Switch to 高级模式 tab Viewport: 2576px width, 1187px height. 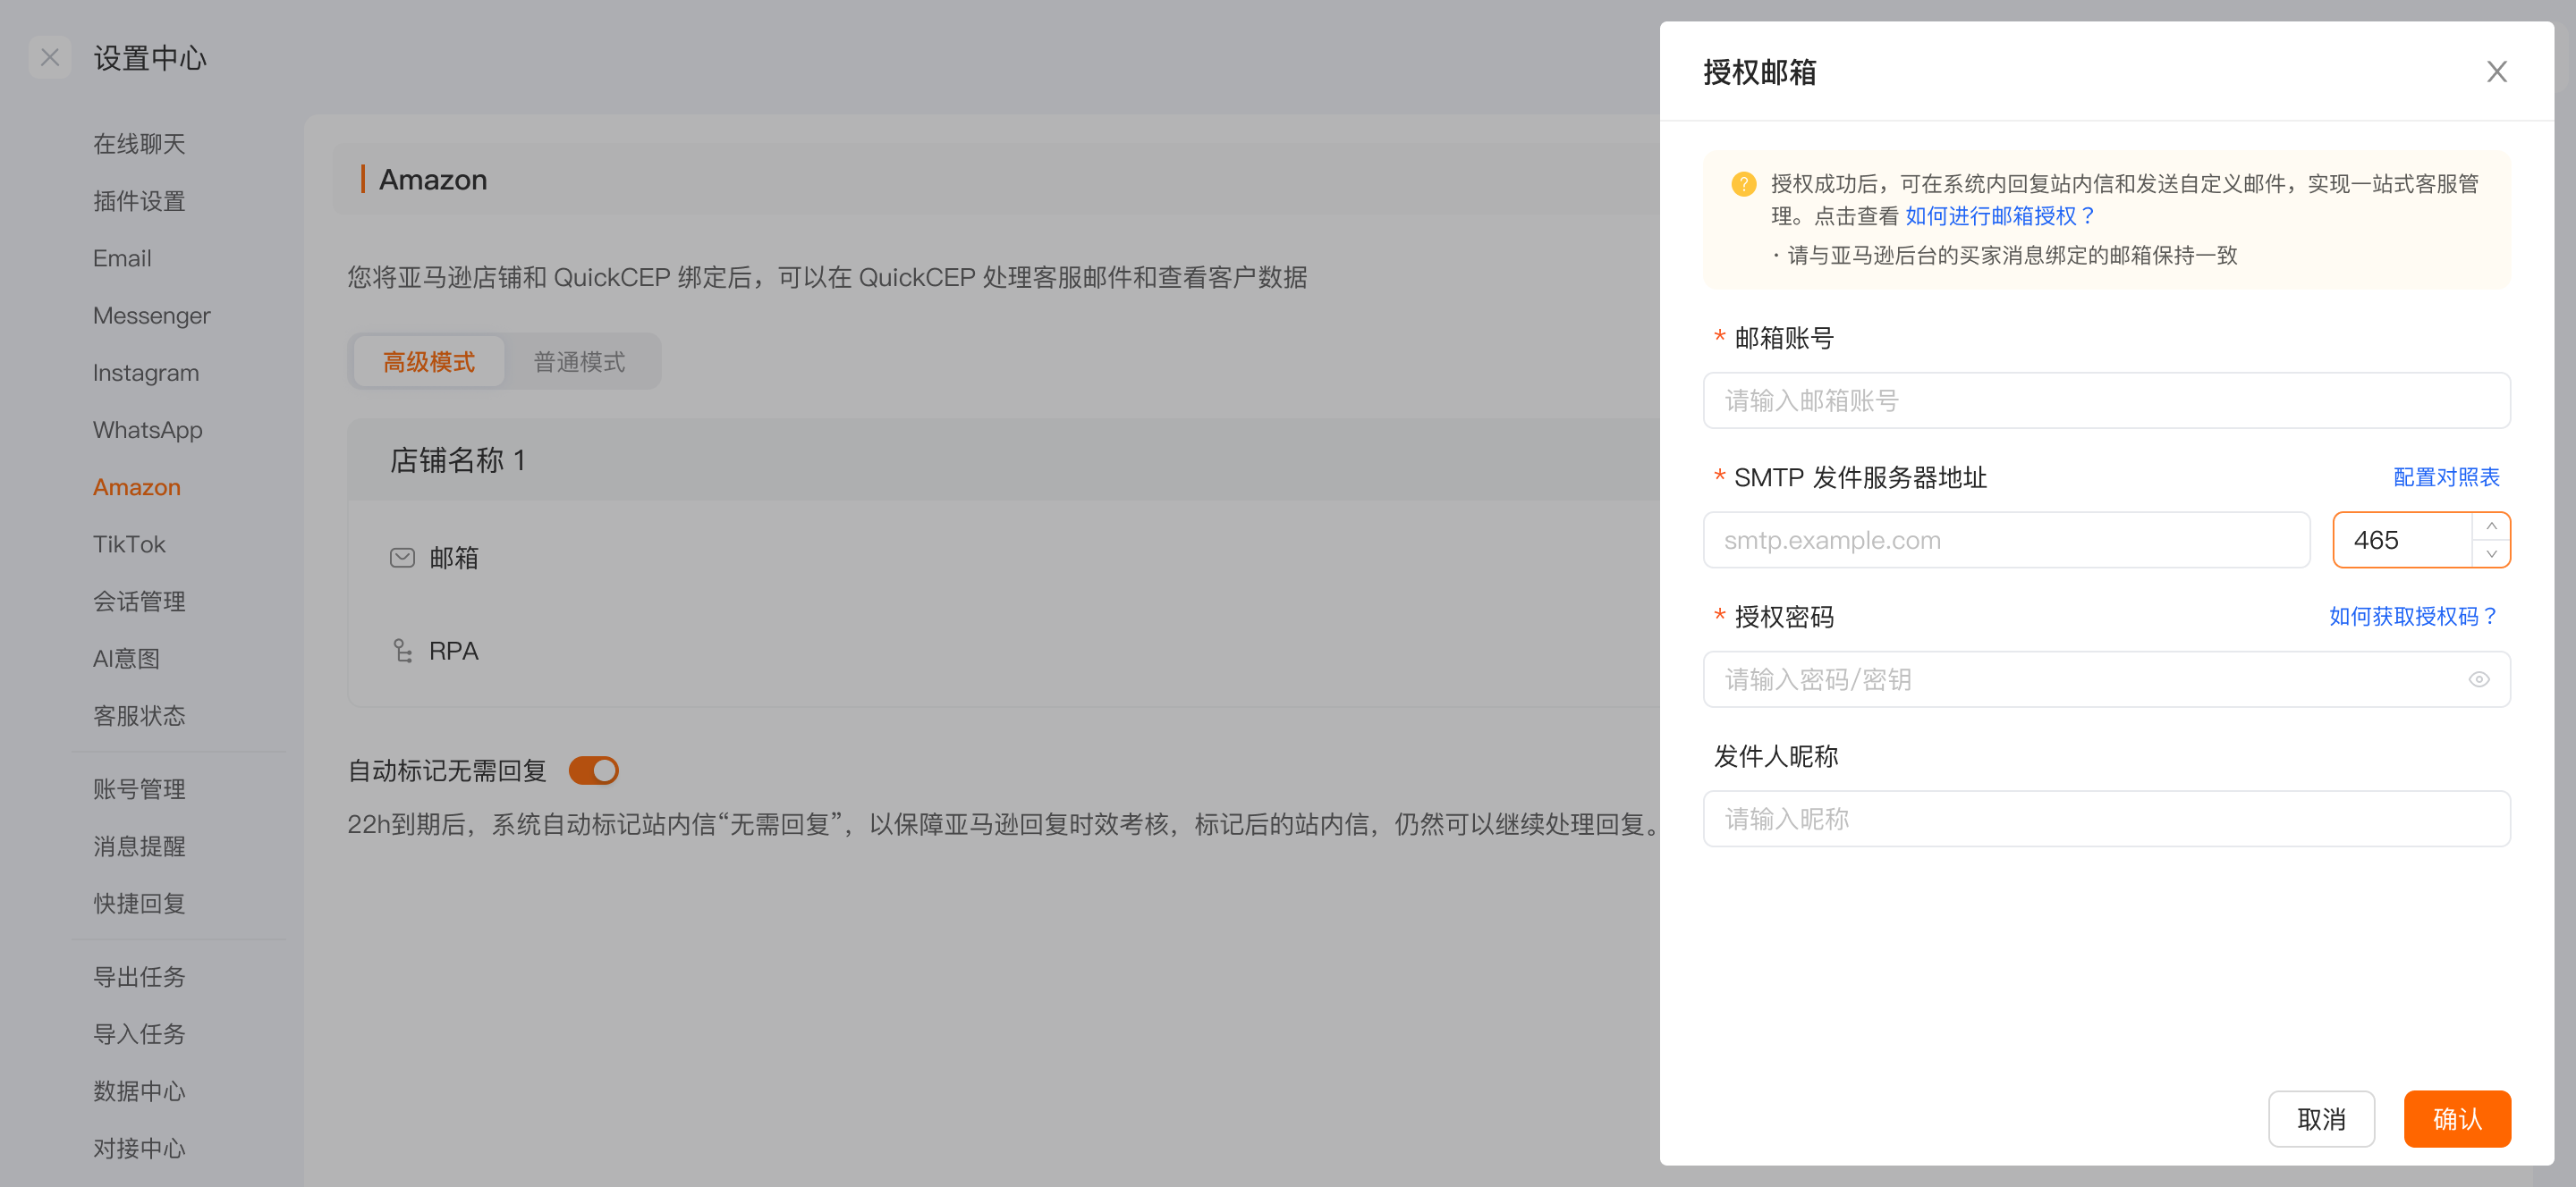[x=429, y=362]
